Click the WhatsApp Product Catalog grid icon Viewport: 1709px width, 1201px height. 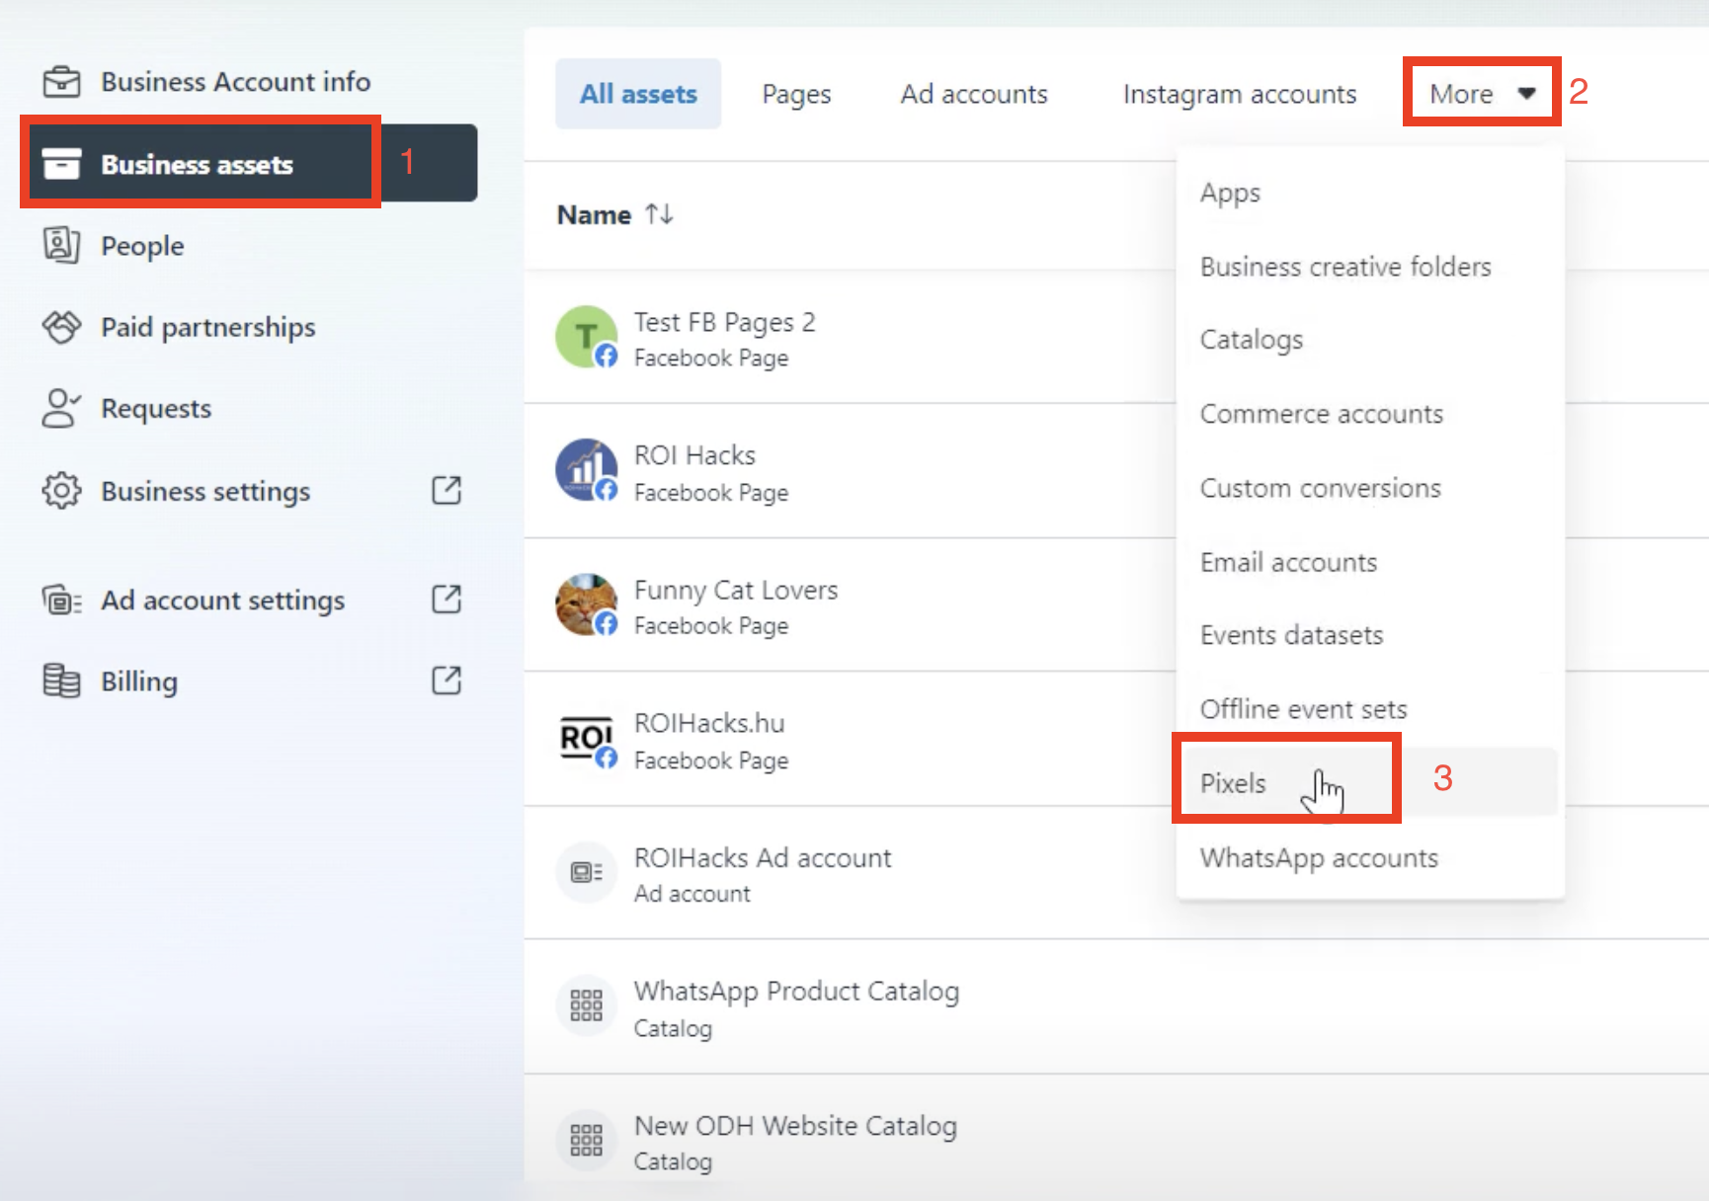tap(587, 1005)
